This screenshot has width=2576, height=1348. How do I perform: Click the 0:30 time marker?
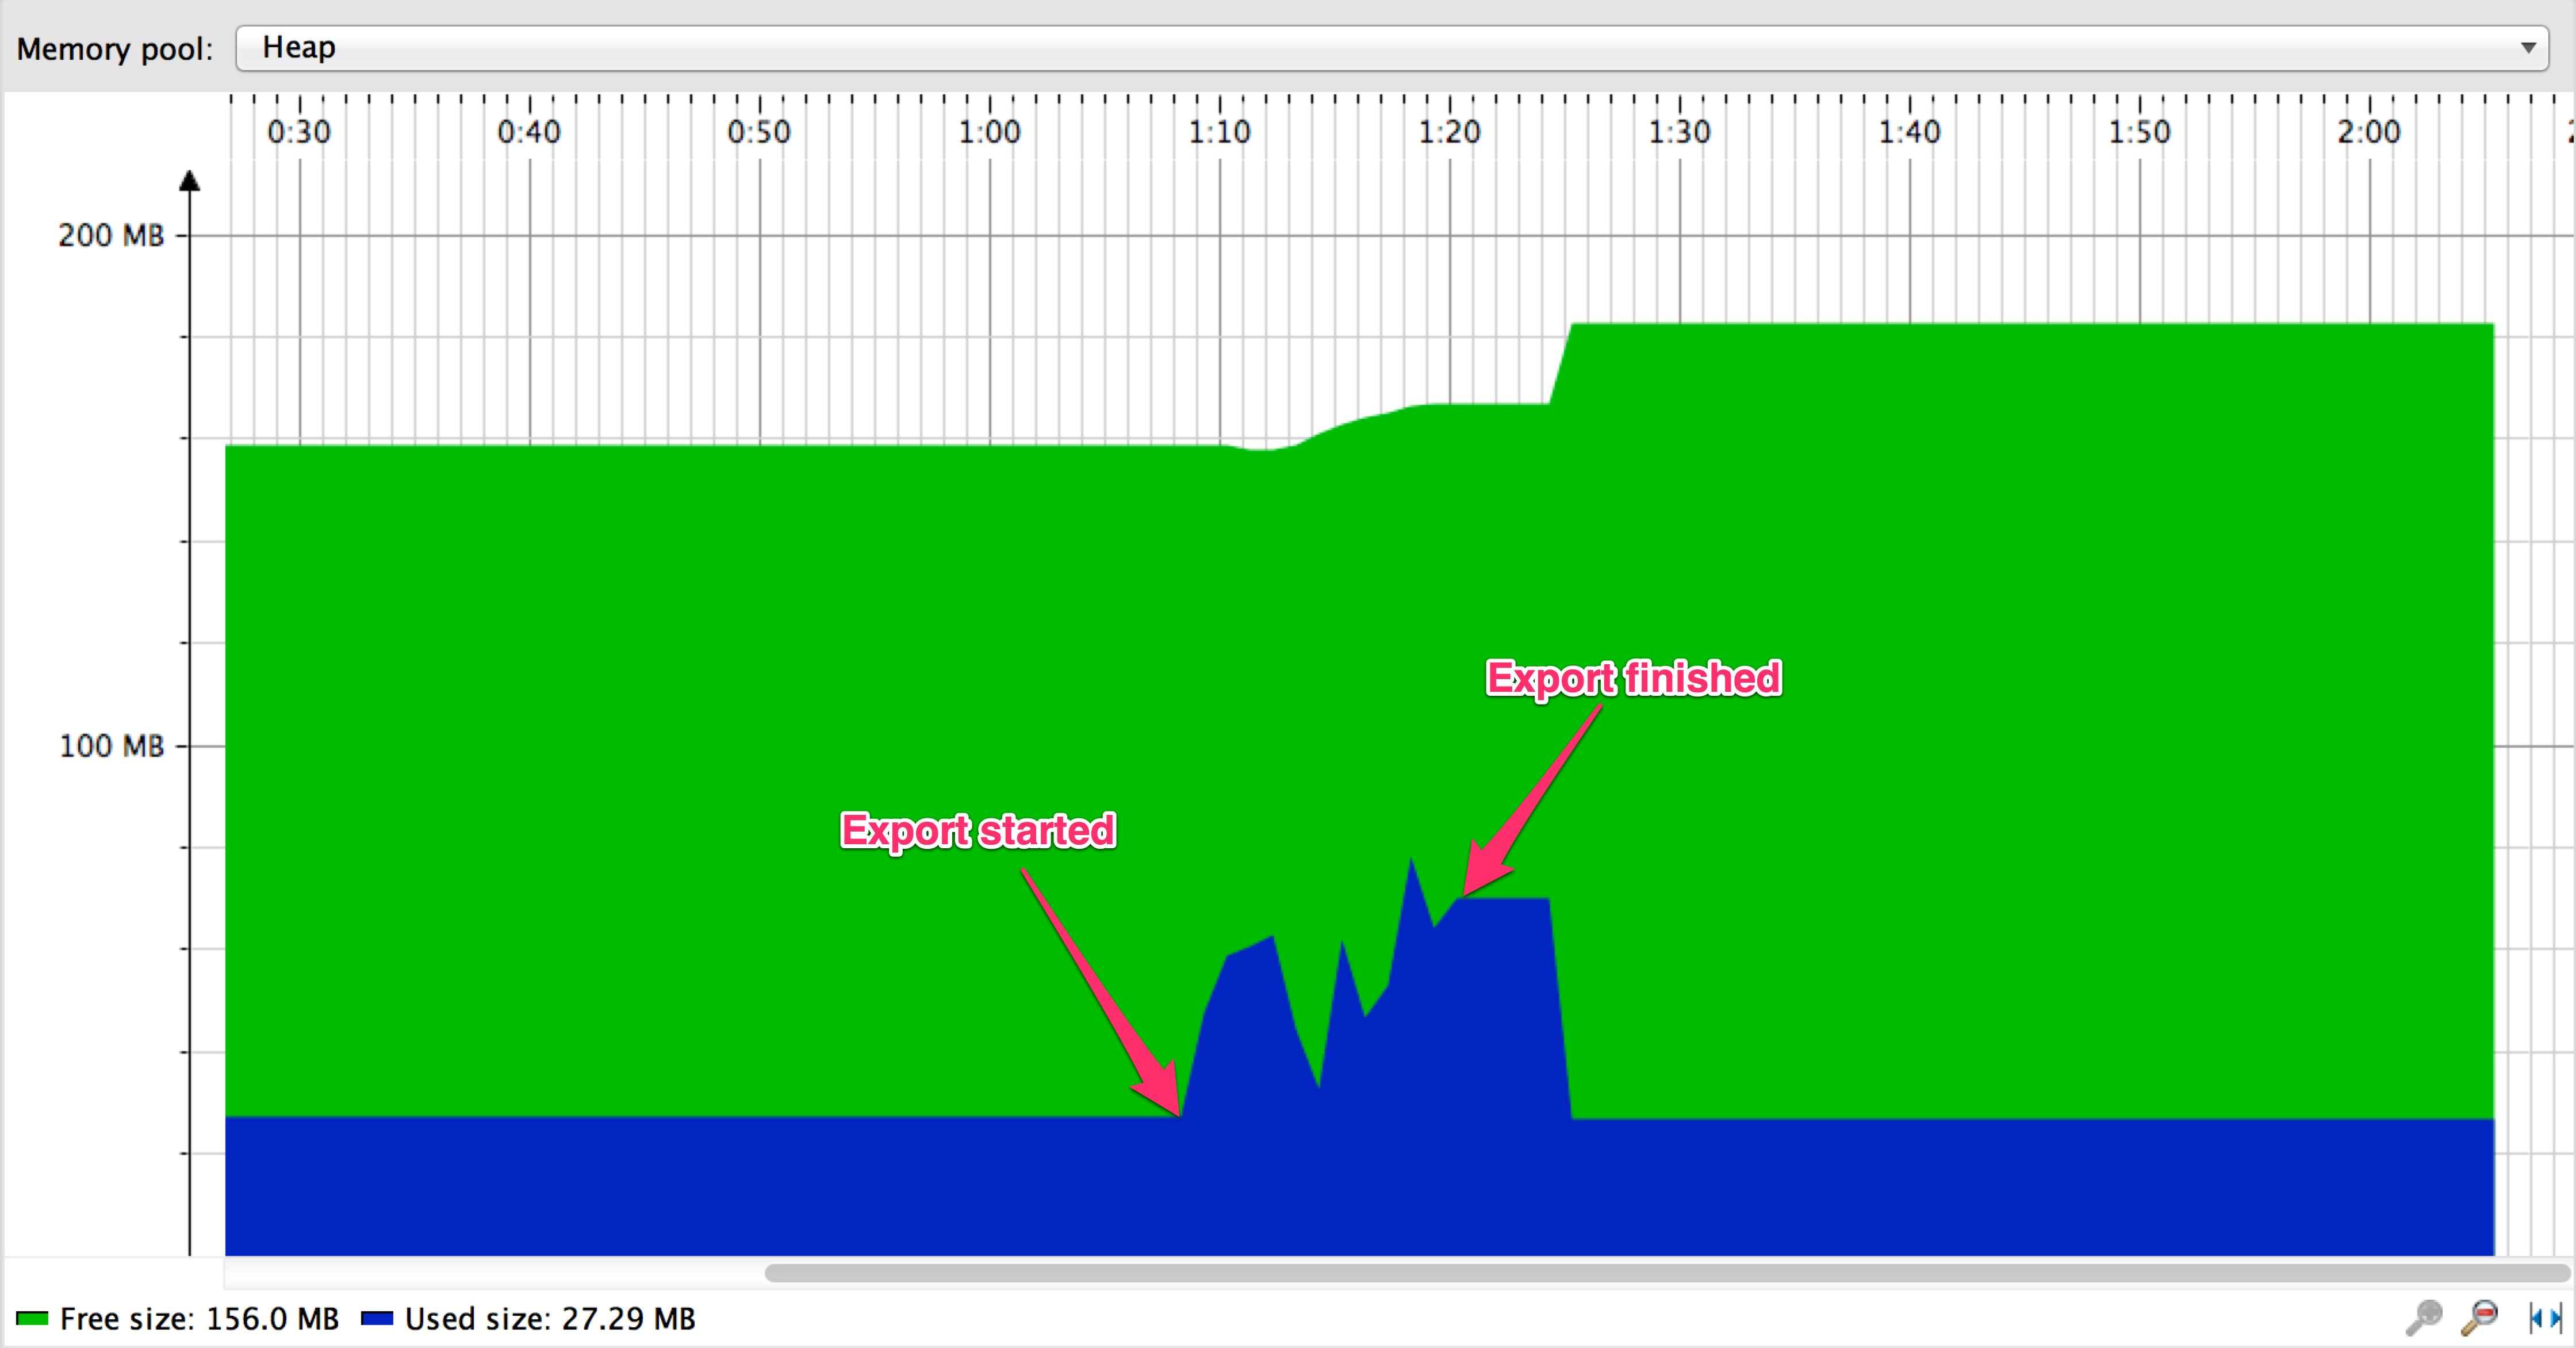coord(299,132)
